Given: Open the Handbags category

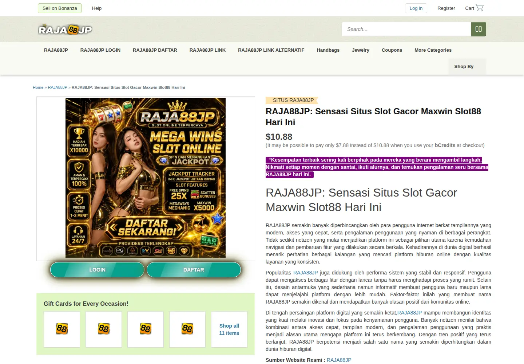Looking at the screenshot, I should pos(328,50).
